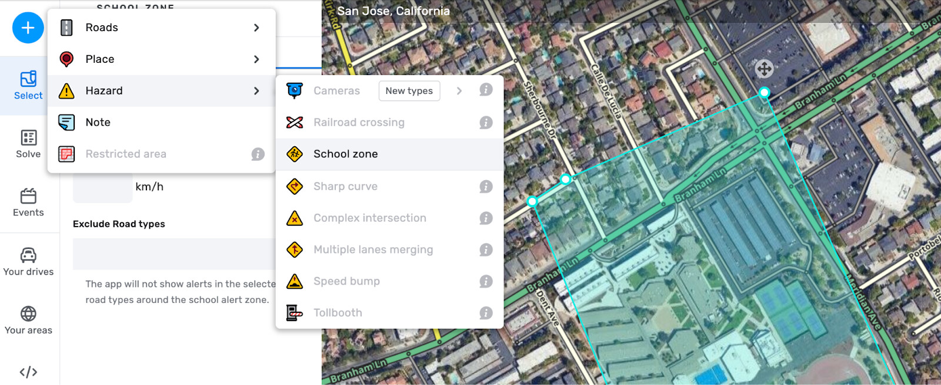
Task: Click the top polygon vertex on Branham Ln
Action: click(764, 92)
